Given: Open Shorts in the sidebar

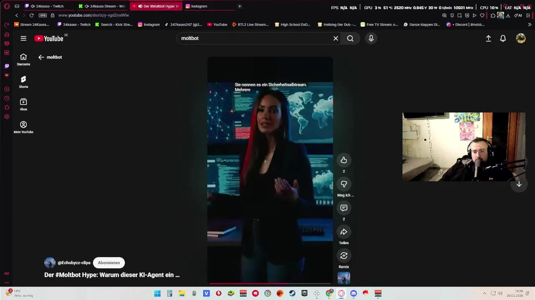Looking at the screenshot, I should (23, 82).
